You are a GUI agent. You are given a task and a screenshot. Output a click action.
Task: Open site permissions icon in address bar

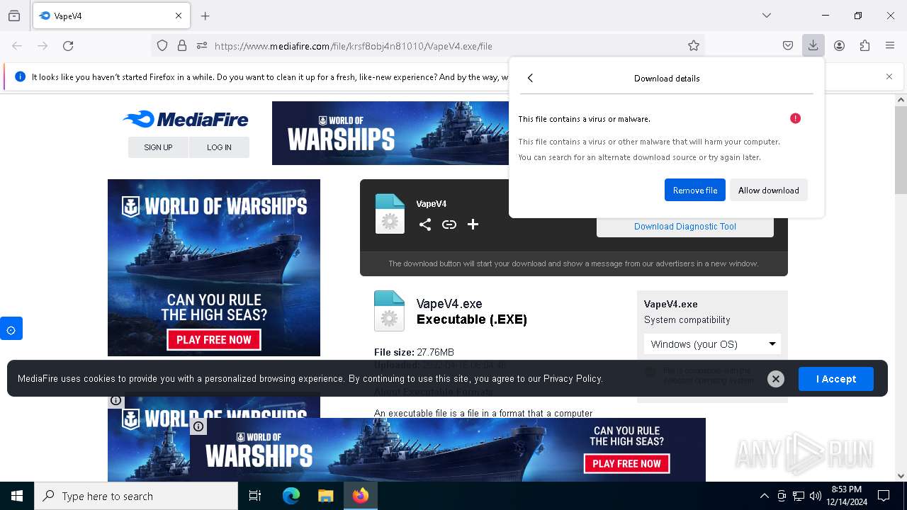[x=202, y=45]
